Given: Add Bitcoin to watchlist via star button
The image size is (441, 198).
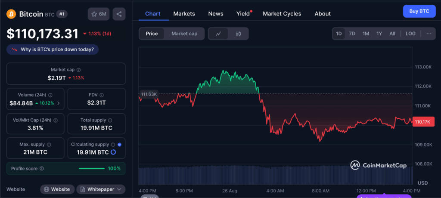Looking at the screenshot, I should [99, 14].
